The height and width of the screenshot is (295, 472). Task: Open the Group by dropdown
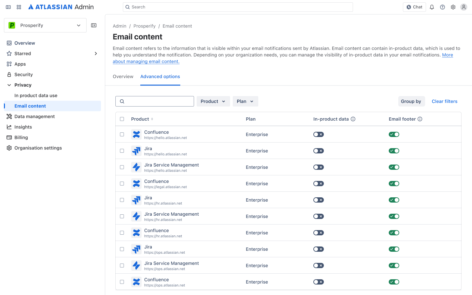[x=412, y=101]
